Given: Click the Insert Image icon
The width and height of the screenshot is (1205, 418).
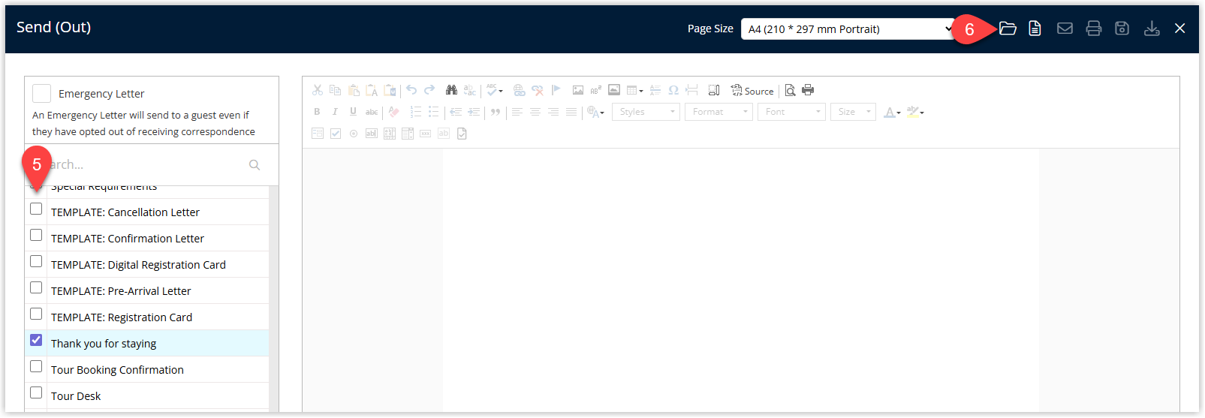Looking at the screenshot, I should tap(578, 90).
